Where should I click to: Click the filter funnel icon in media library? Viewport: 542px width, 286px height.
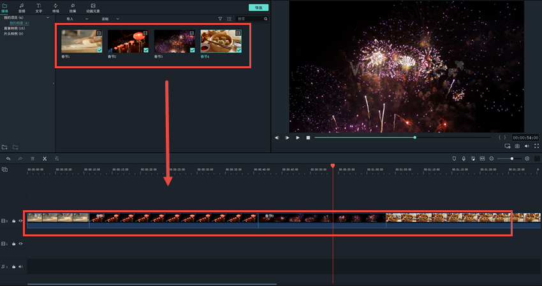point(221,19)
